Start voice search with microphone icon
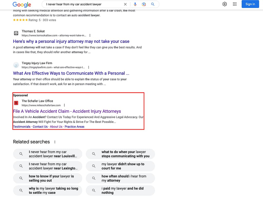This screenshot has height=213, width=263. 135,4
